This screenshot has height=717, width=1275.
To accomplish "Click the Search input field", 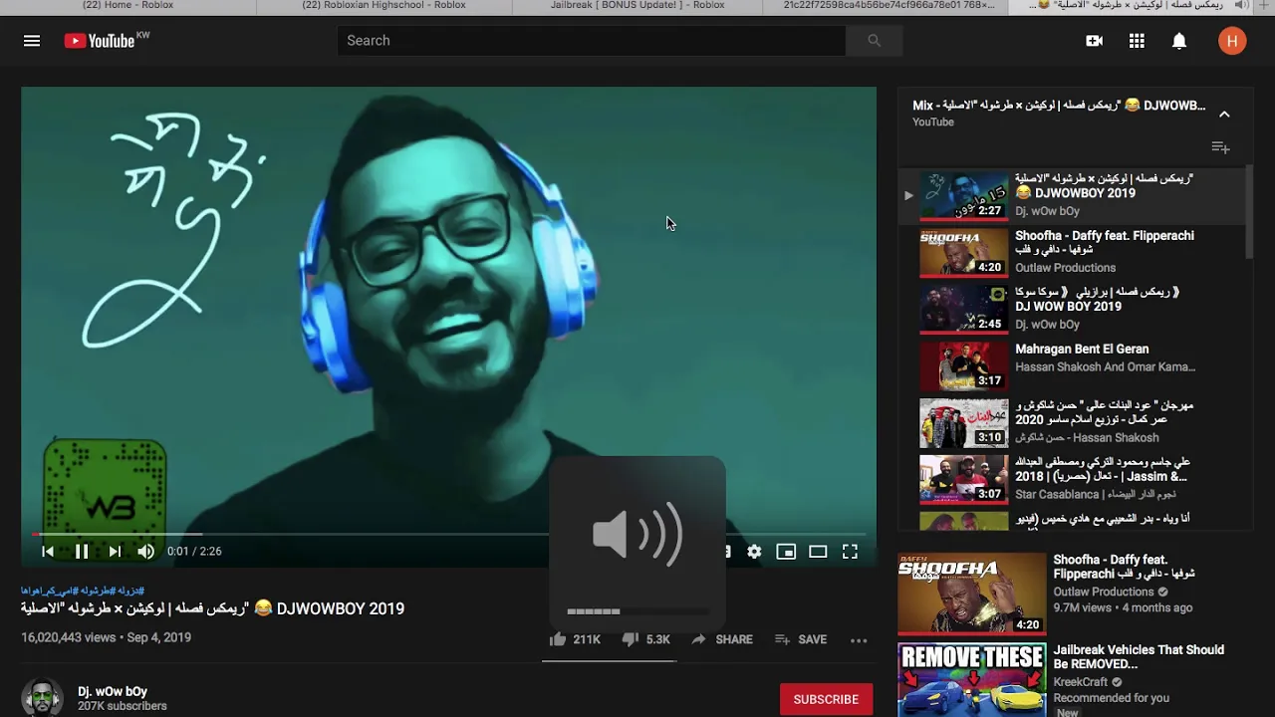I will 591,41.
